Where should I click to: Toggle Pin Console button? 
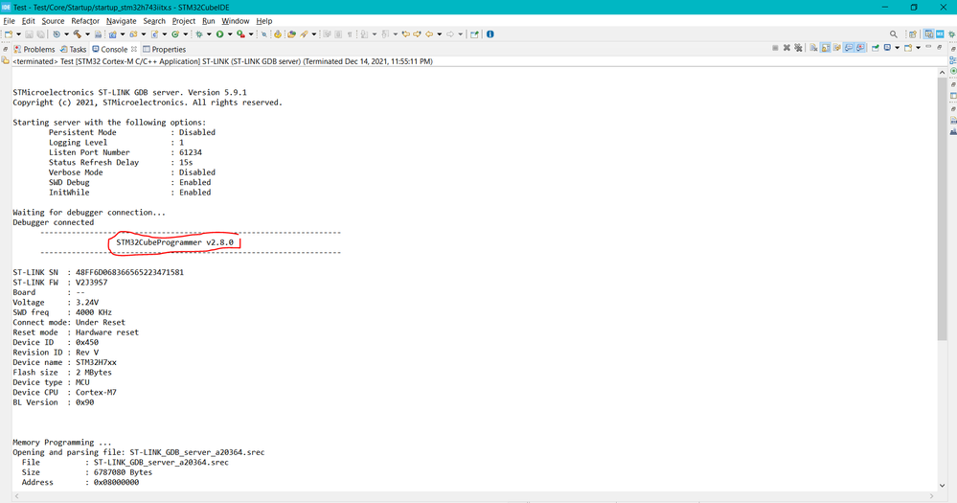pyautogui.click(x=876, y=48)
